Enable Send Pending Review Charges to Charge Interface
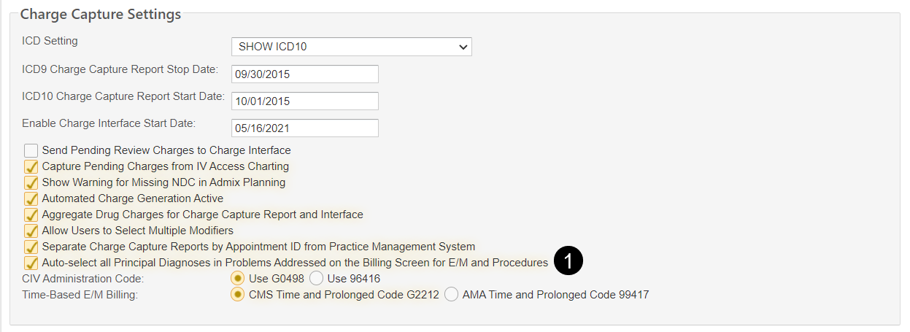The image size is (910, 332). point(31,151)
